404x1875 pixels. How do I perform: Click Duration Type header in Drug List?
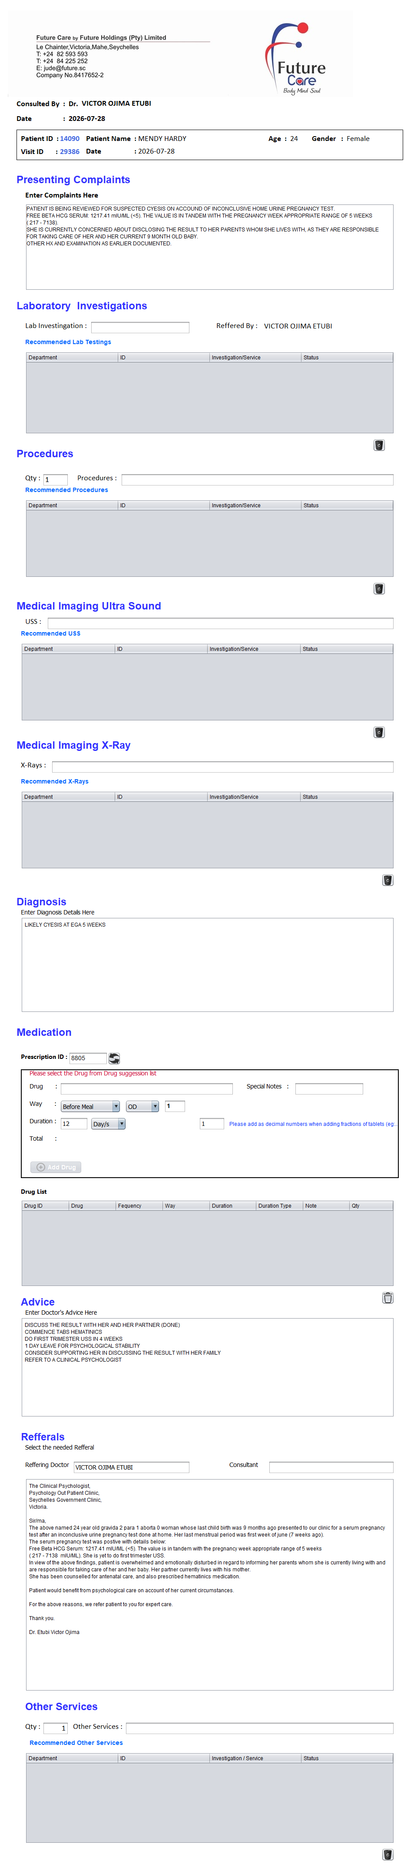click(x=279, y=1206)
